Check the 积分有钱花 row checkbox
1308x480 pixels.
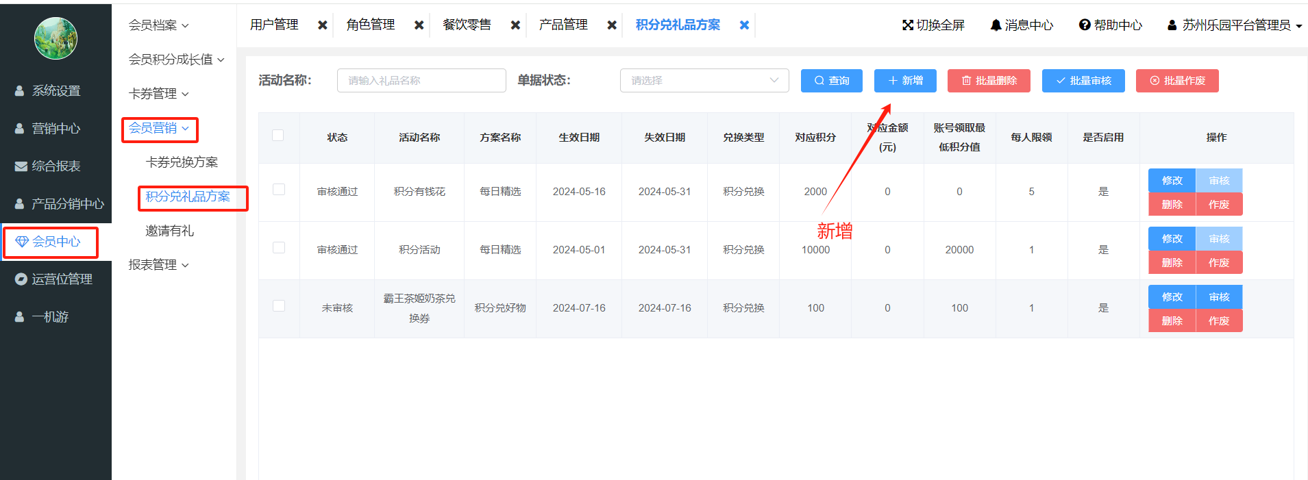pos(279,190)
